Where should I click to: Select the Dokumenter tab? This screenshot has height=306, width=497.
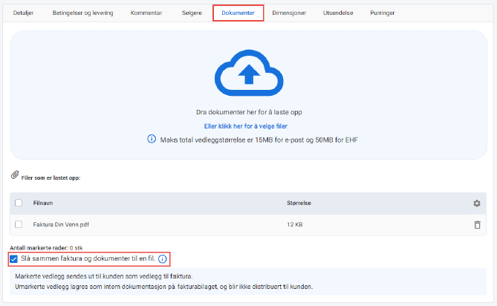click(238, 13)
